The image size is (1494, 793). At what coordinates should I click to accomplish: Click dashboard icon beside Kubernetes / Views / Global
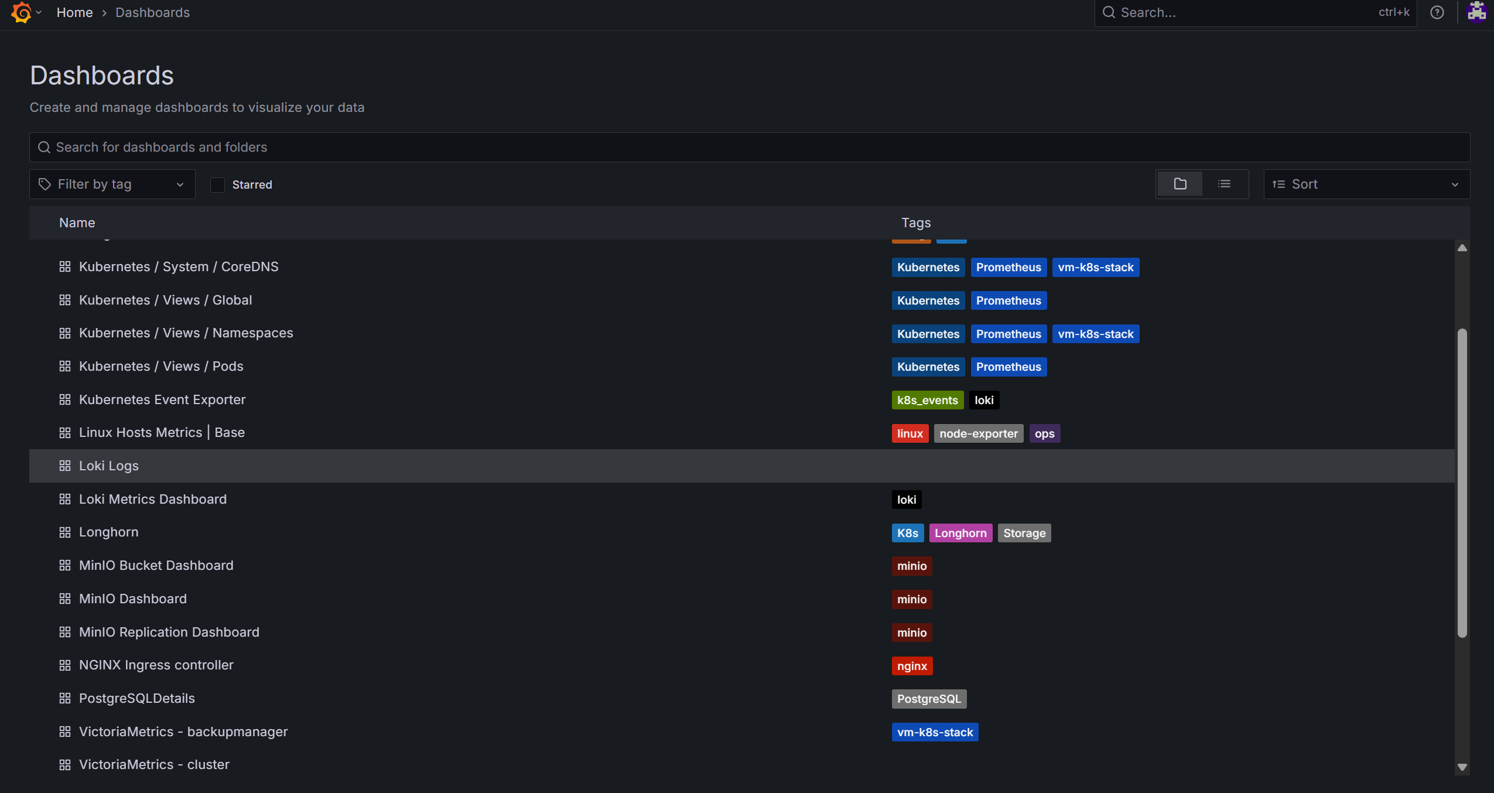point(65,300)
